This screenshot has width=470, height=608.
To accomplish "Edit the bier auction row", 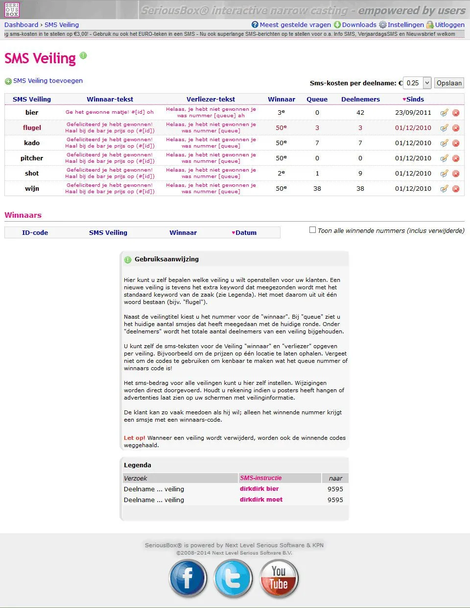I will 444,113.
